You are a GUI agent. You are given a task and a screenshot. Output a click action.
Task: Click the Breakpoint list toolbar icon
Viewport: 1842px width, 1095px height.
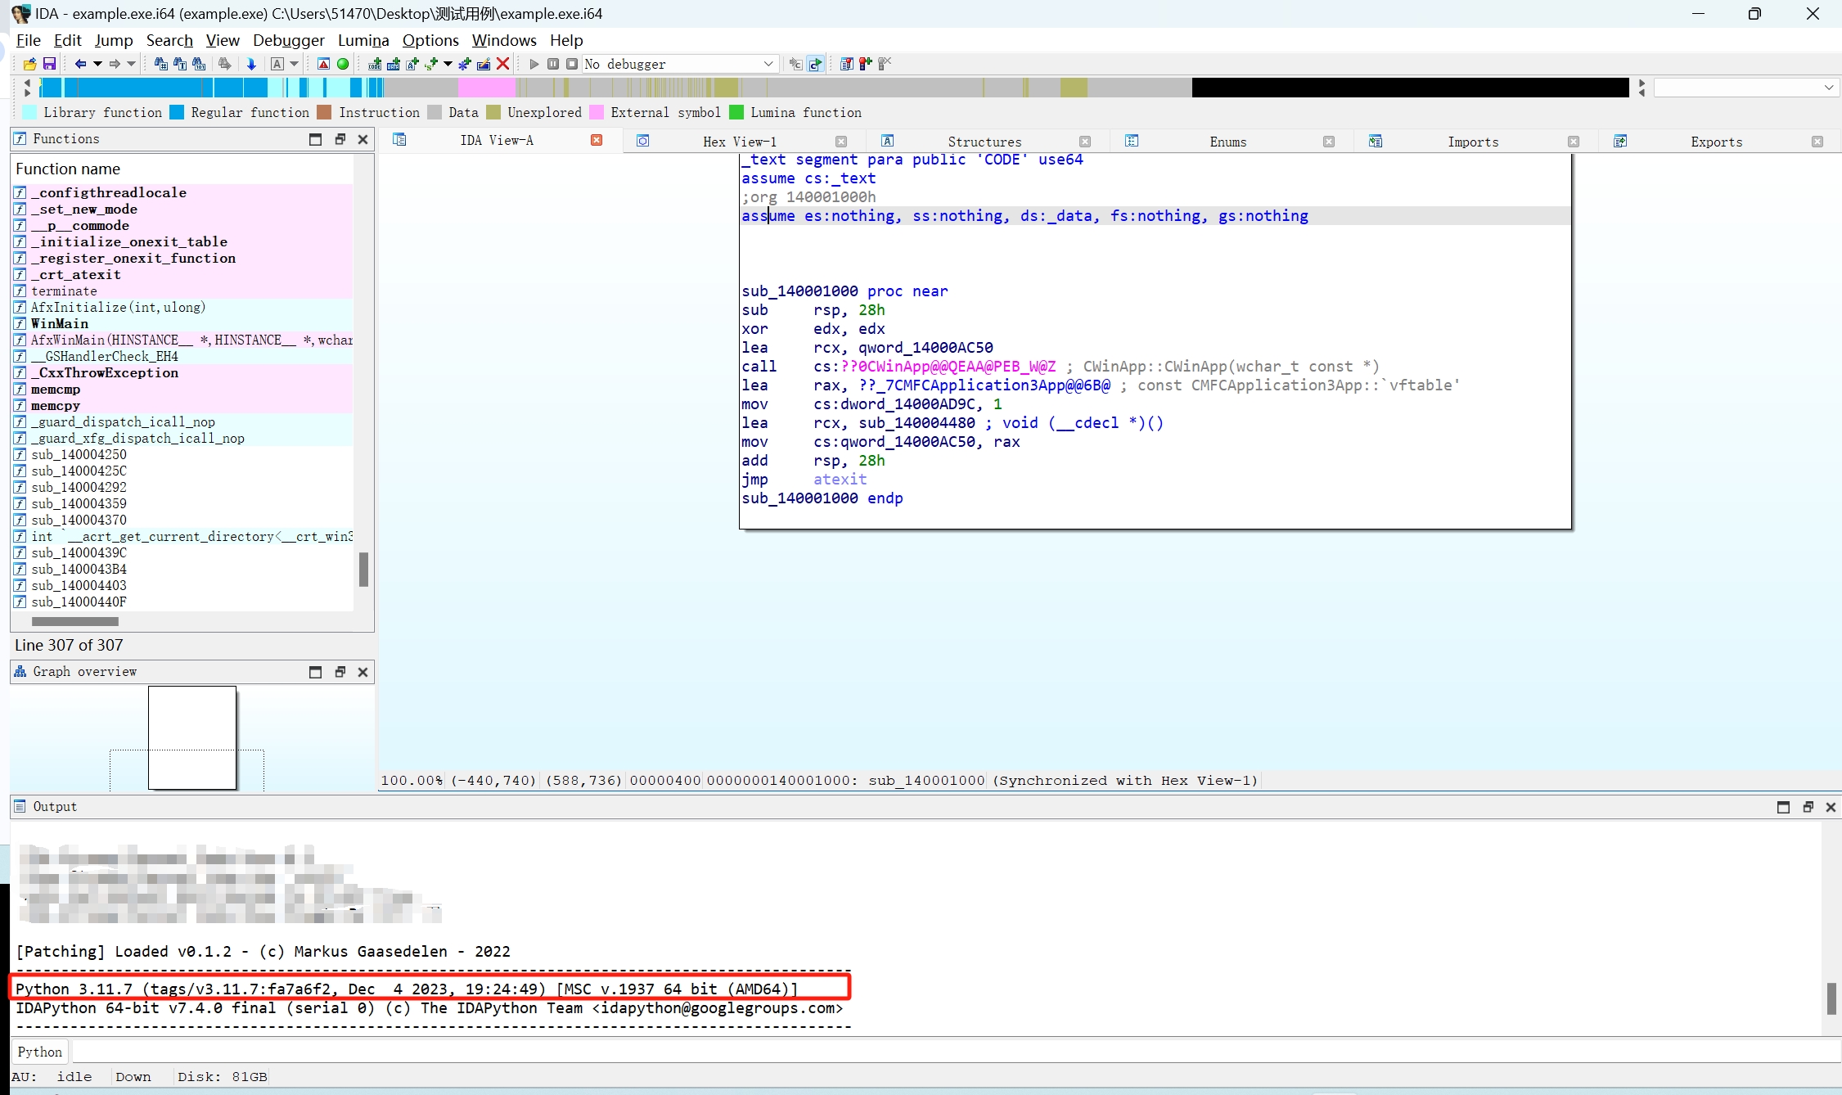coord(847,64)
